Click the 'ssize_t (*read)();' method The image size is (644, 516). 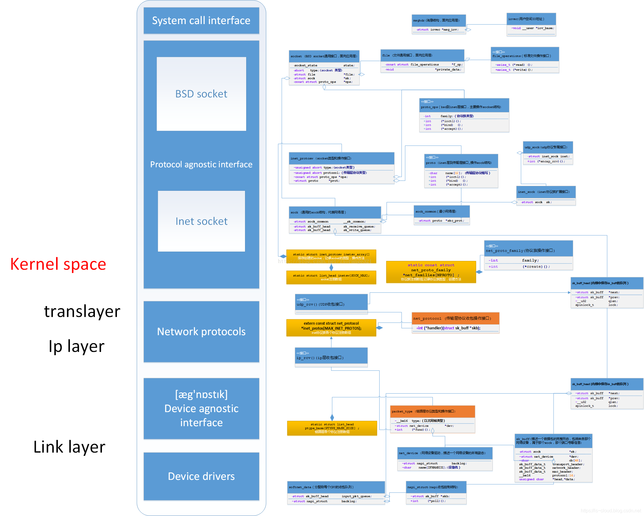(514, 65)
